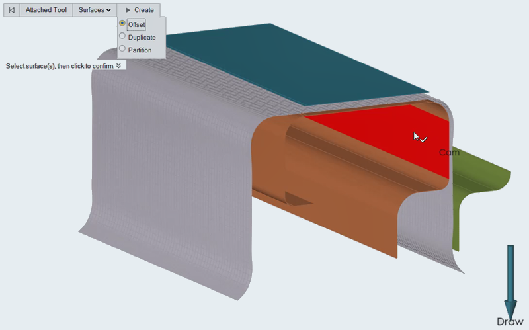Expand the double-chevron next to the prompt

(118, 66)
